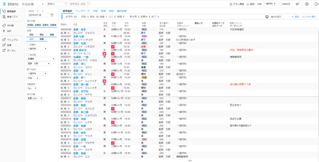The width and height of the screenshot is (319, 162).
Task: Open the 外来診療 module dropdown
Action: 32,4
